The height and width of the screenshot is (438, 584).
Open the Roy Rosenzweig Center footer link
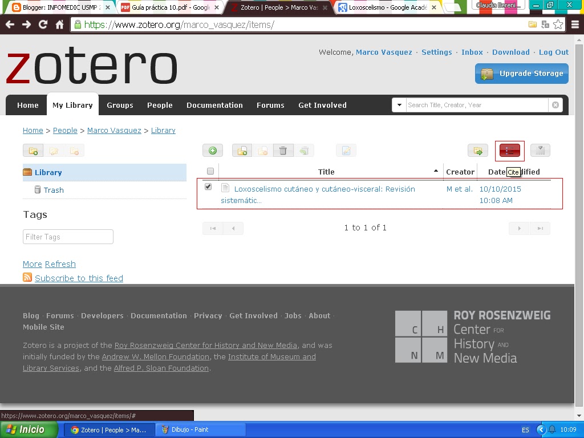click(205, 345)
